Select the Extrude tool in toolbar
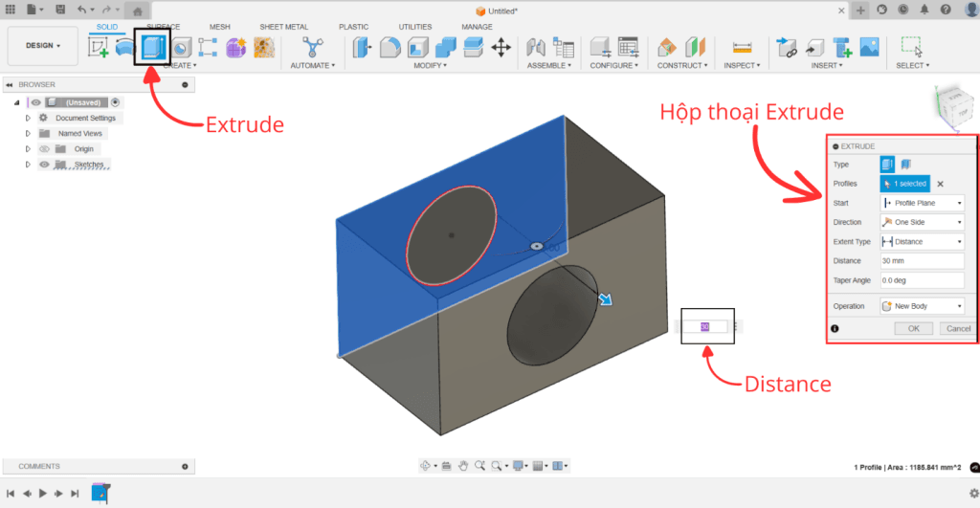 152,46
